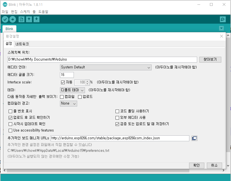The width and height of the screenshot is (231, 181).
Task: Select the Blink sketch tab
Action: [x=9, y=29]
